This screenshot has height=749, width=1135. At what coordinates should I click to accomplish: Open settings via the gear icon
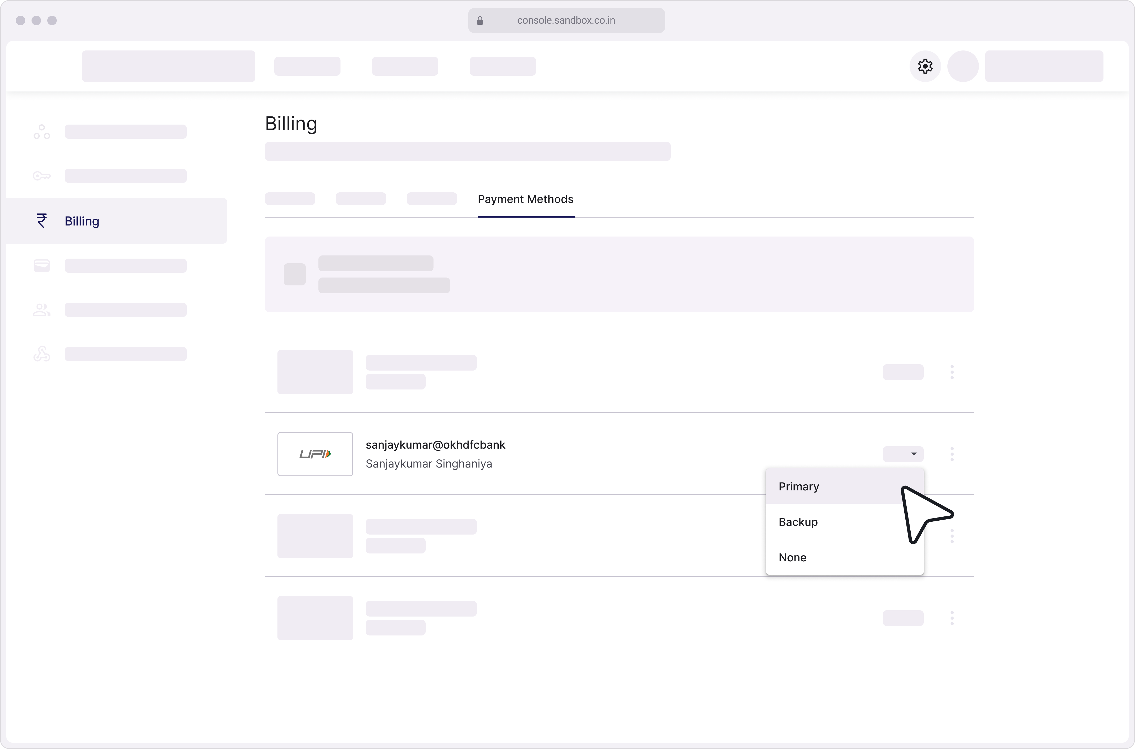[925, 66]
